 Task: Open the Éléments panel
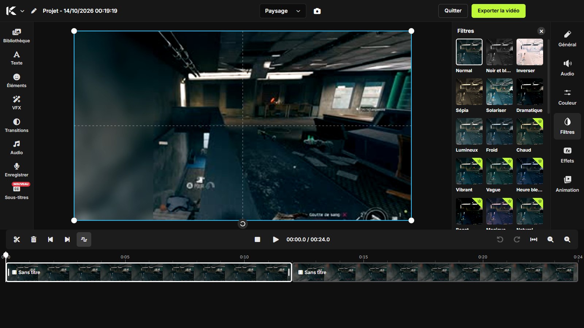pyautogui.click(x=16, y=81)
